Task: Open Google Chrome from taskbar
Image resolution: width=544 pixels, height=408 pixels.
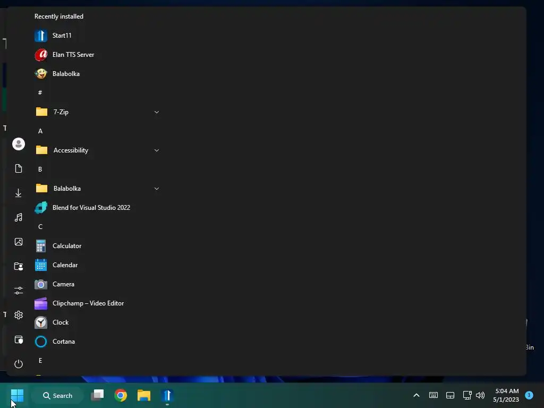Action: (x=121, y=395)
